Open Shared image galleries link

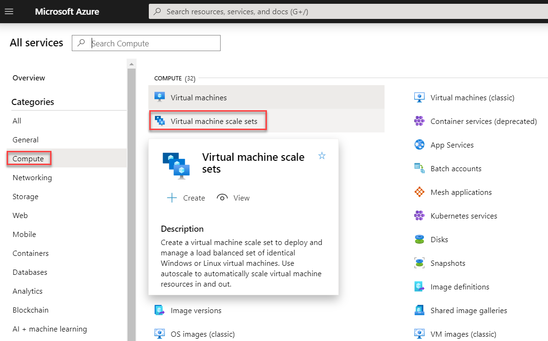469,311
